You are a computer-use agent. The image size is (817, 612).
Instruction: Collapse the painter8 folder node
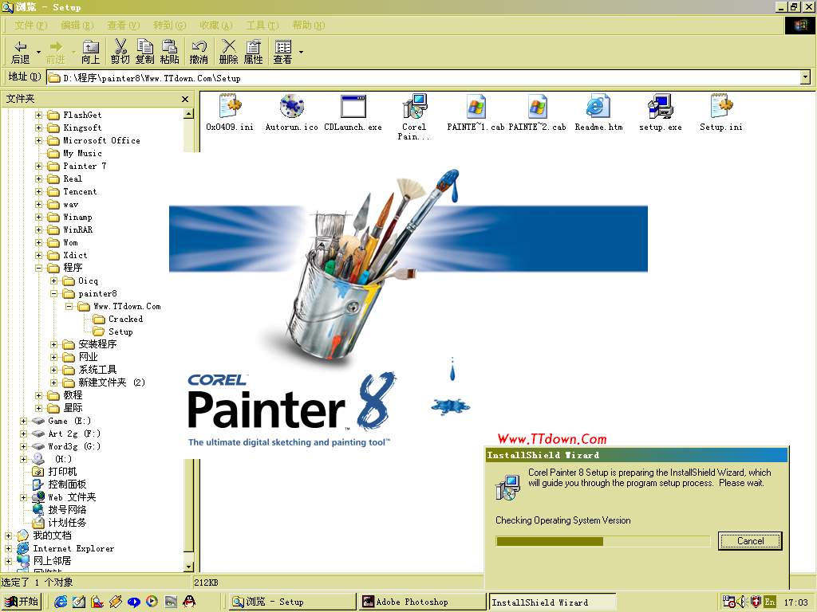[53, 293]
